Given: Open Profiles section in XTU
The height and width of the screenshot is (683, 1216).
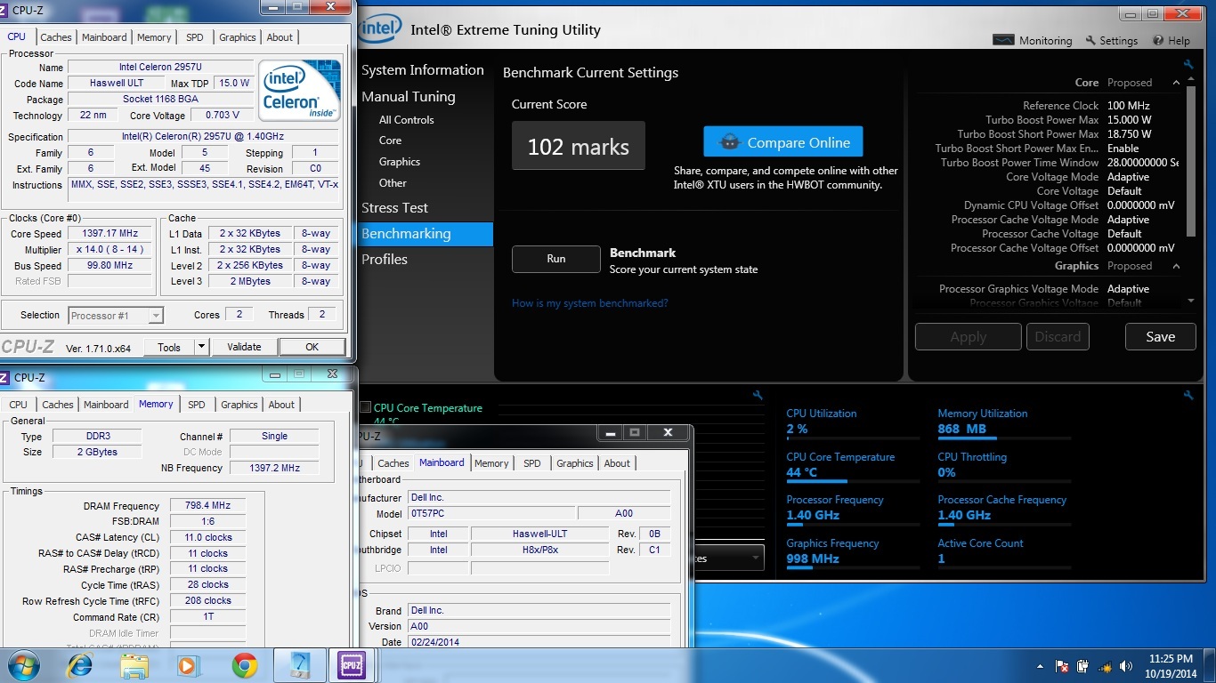Looking at the screenshot, I should [x=385, y=260].
